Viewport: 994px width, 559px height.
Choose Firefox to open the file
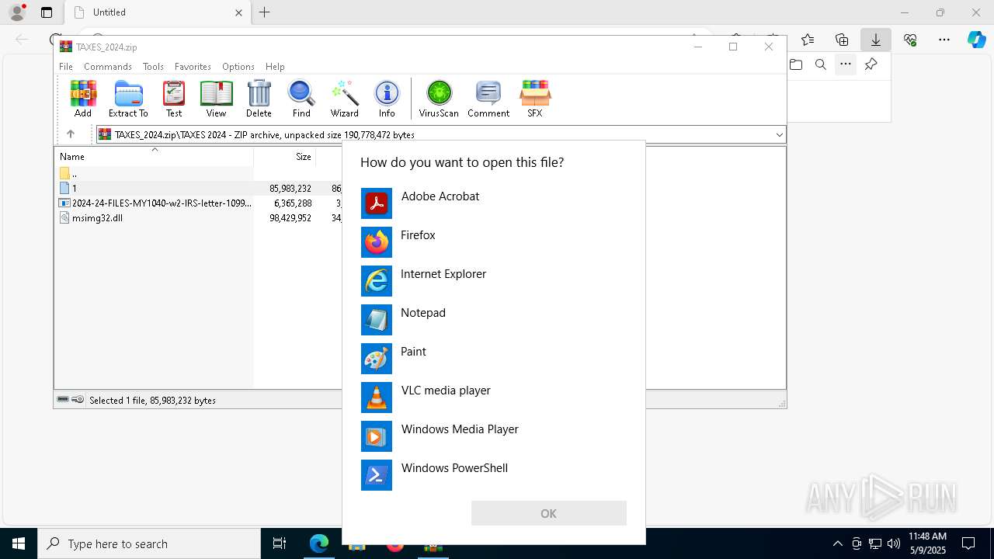click(494, 242)
